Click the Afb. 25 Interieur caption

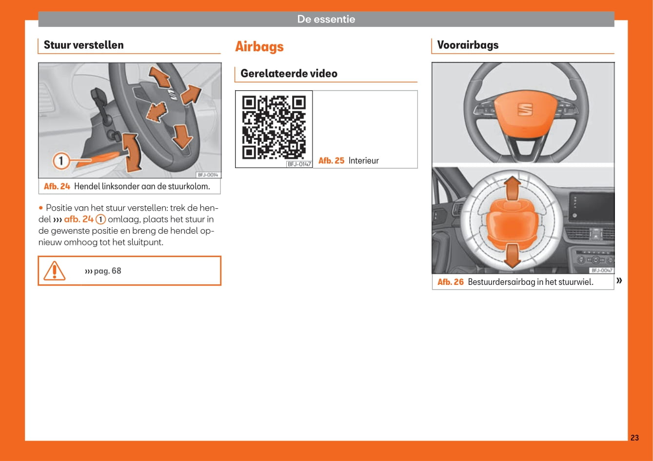(348, 160)
